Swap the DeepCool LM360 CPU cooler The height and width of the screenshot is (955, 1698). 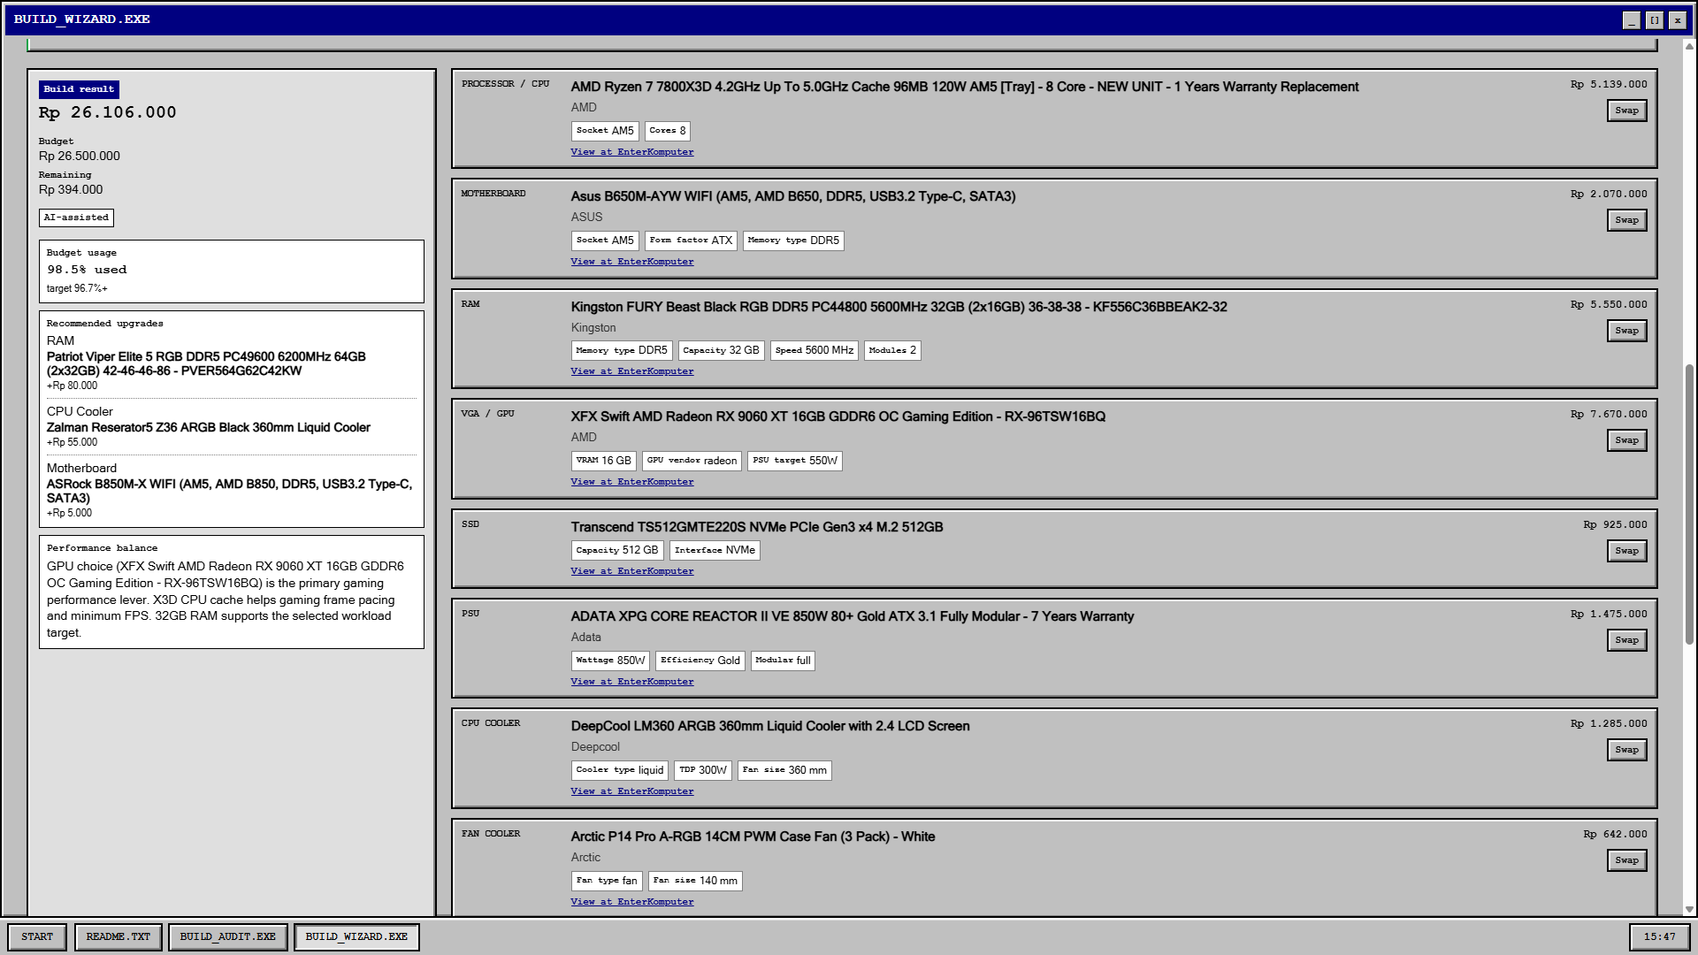[x=1626, y=750]
